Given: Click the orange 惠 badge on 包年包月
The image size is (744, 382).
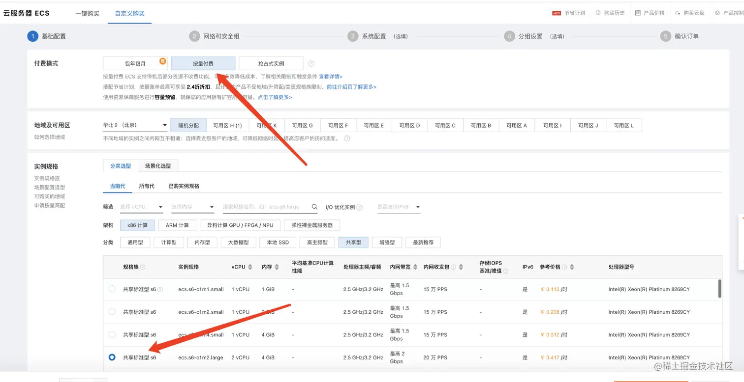Looking at the screenshot, I should click(x=162, y=61).
